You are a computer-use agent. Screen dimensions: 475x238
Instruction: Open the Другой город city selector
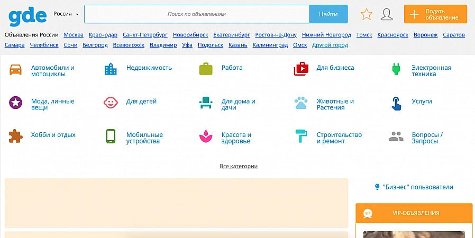(330, 45)
